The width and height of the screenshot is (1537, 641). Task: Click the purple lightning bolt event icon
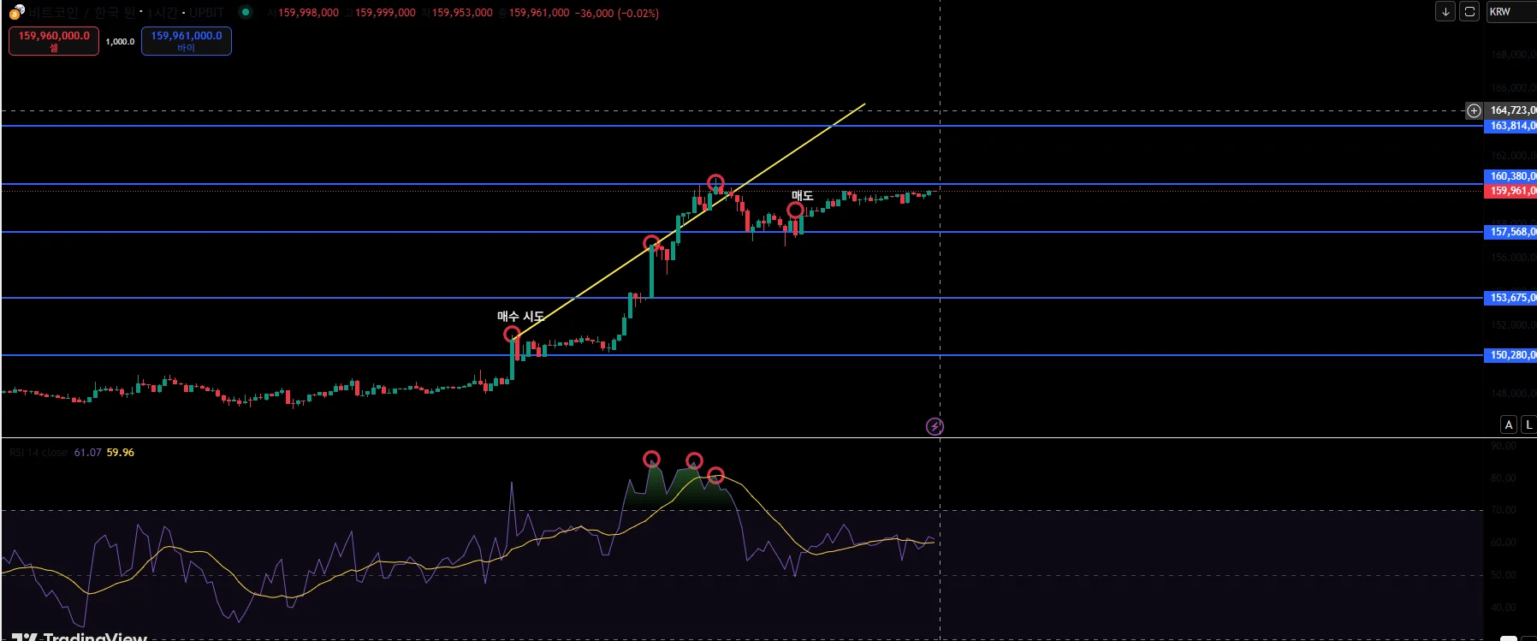(935, 426)
